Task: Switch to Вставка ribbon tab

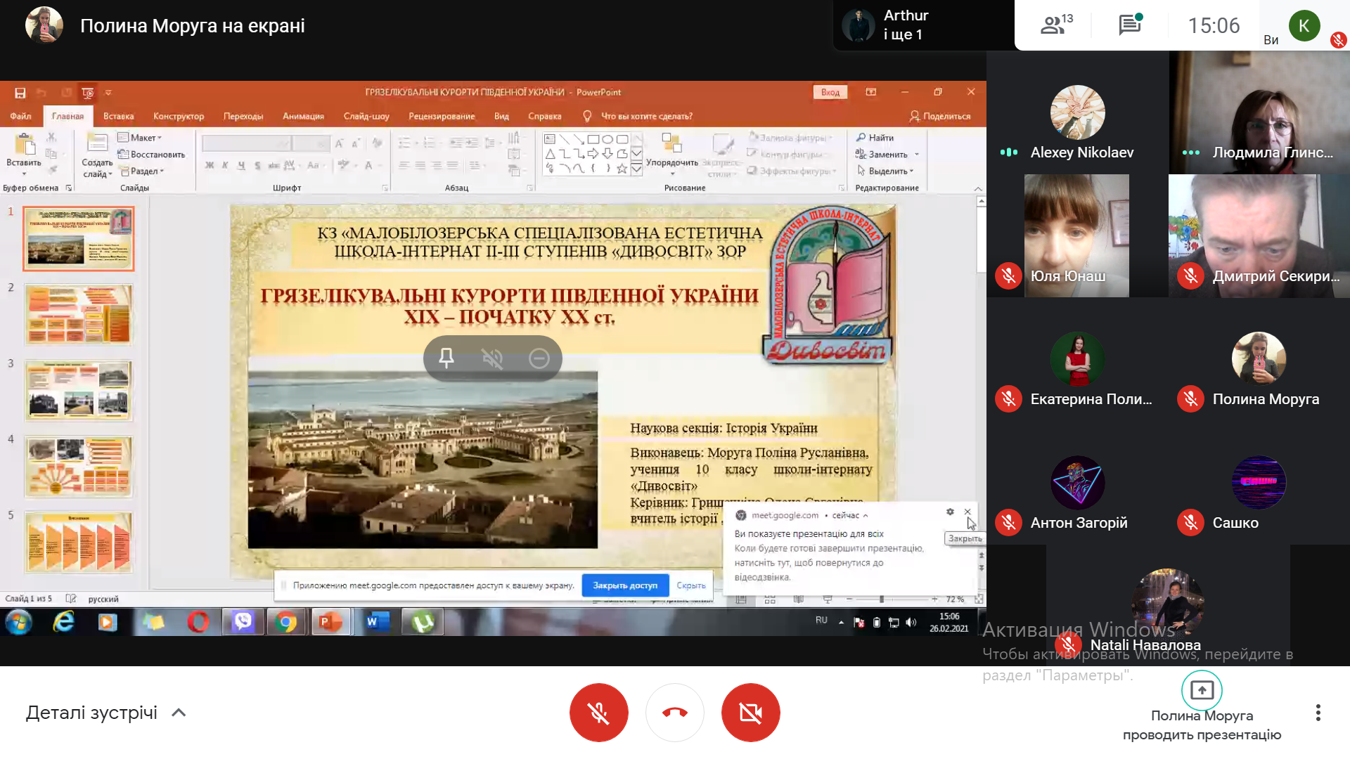Action: pos(118,116)
